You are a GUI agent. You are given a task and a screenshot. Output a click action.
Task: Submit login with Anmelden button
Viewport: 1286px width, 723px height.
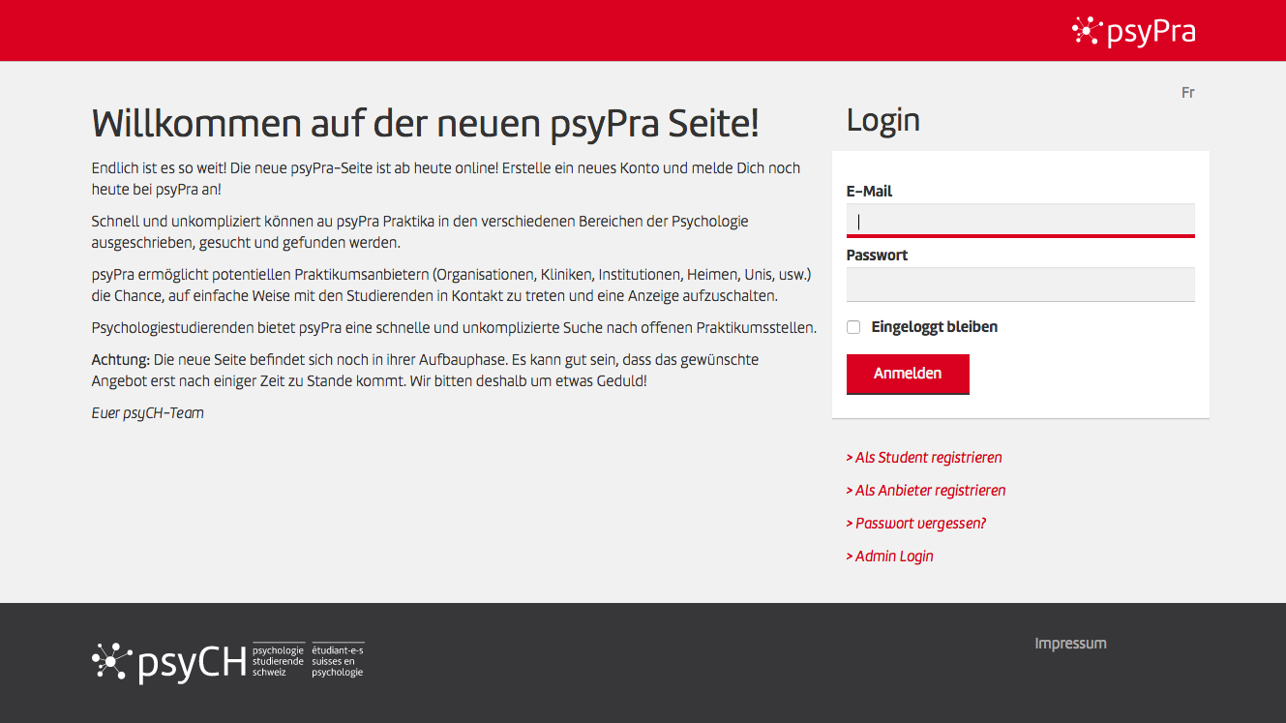(908, 374)
